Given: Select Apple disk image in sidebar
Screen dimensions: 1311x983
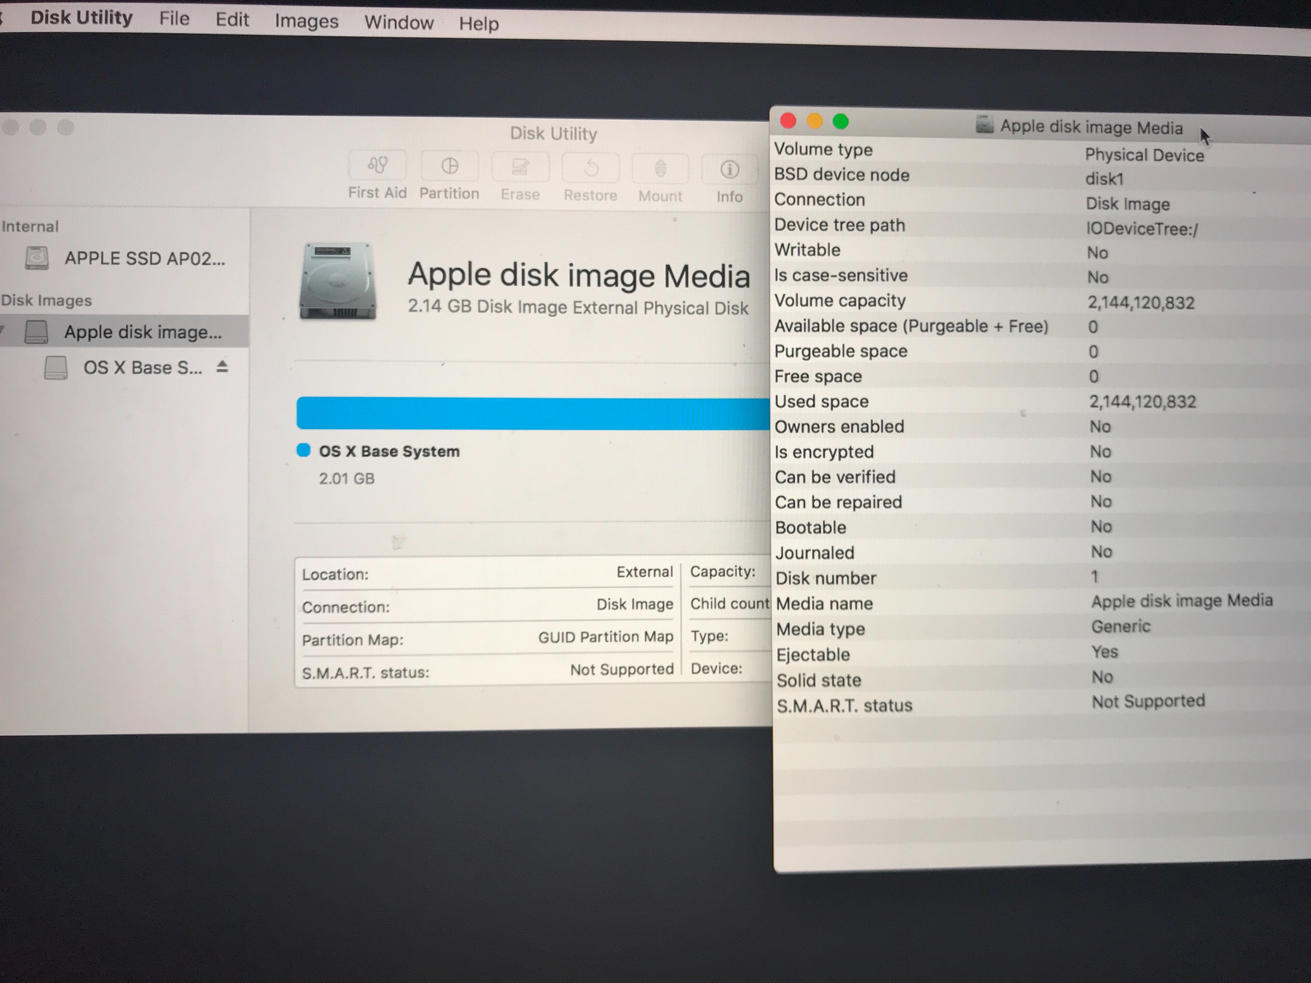Looking at the screenshot, I should [x=142, y=332].
